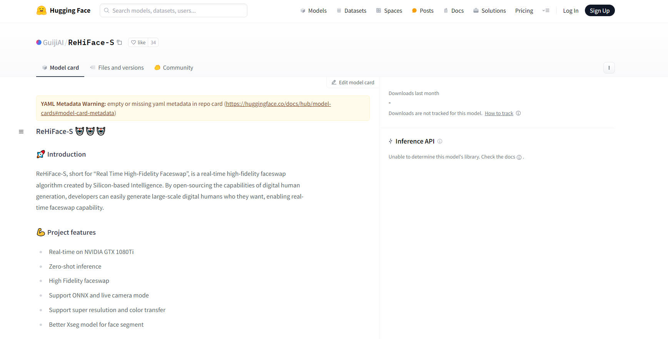This screenshot has height=339, width=668.
Task: Click the pencil Edit model card icon
Action: (x=334, y=82)
